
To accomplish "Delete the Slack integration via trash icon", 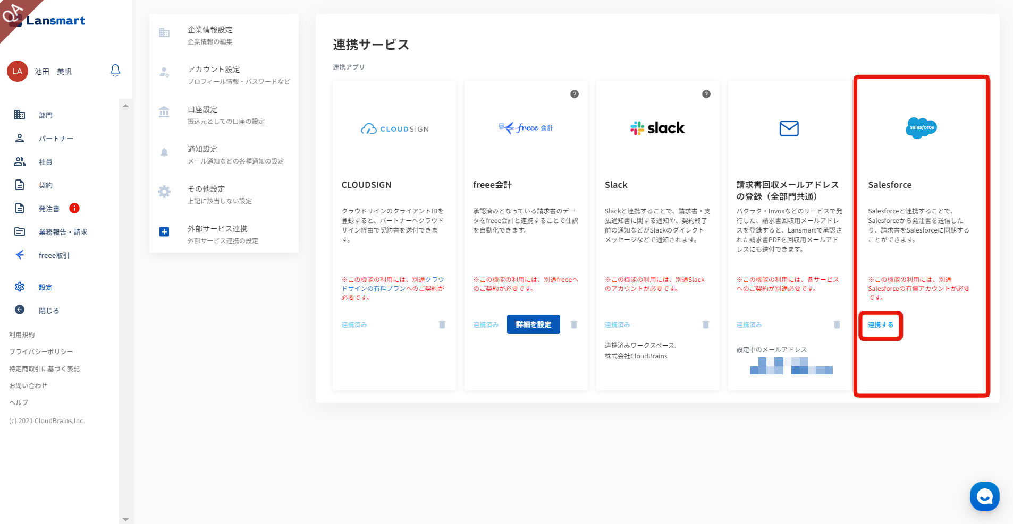I will [706, 324].
